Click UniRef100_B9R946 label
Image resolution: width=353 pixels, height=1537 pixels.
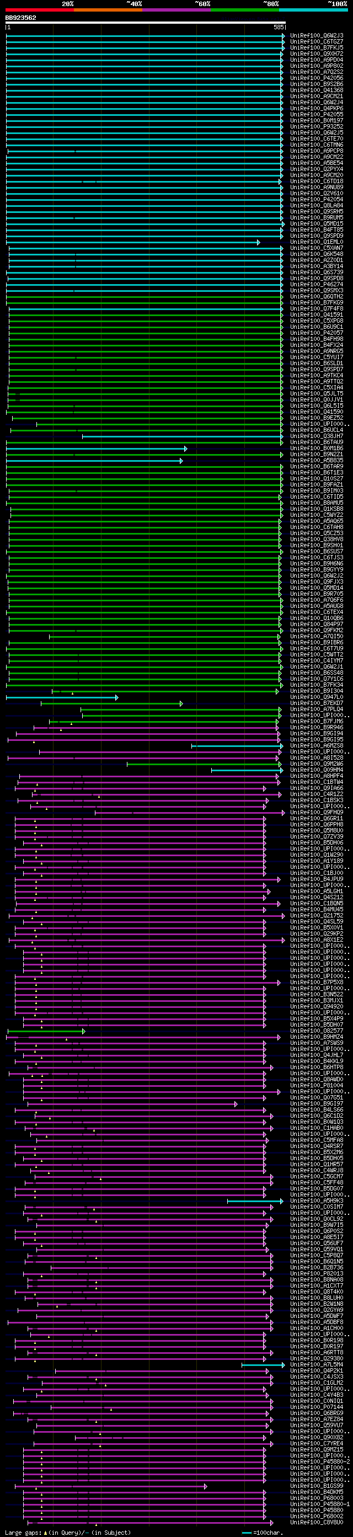(x=317, y=728)
